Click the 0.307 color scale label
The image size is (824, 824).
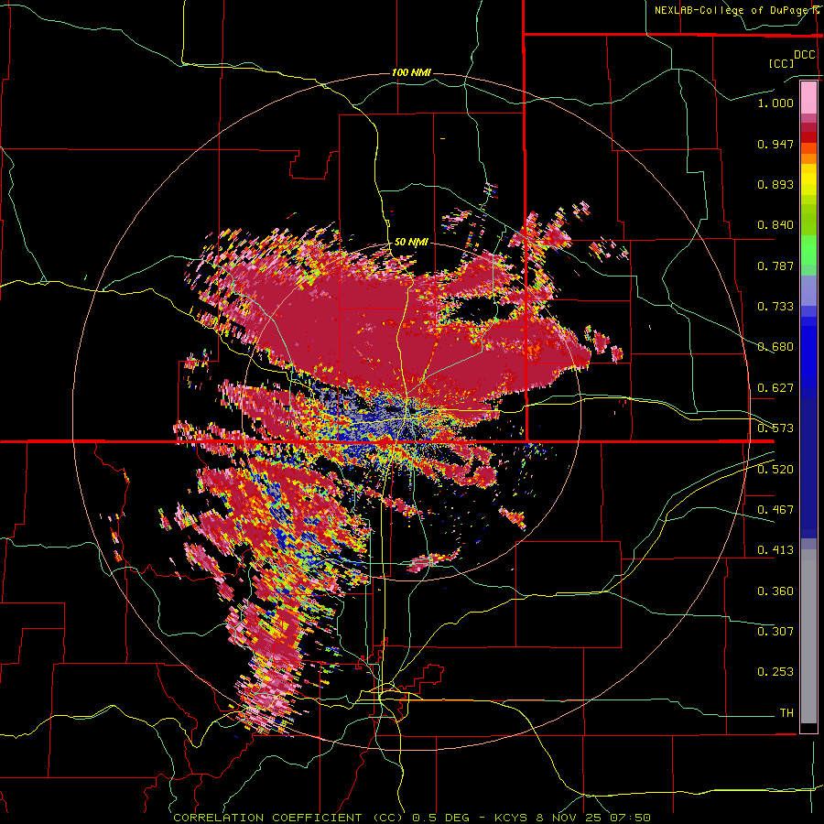[775, 632]
